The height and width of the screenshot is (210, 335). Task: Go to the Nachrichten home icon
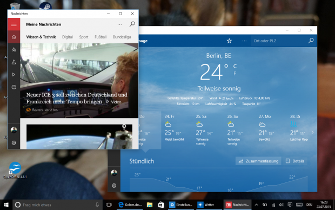(14, 37)
